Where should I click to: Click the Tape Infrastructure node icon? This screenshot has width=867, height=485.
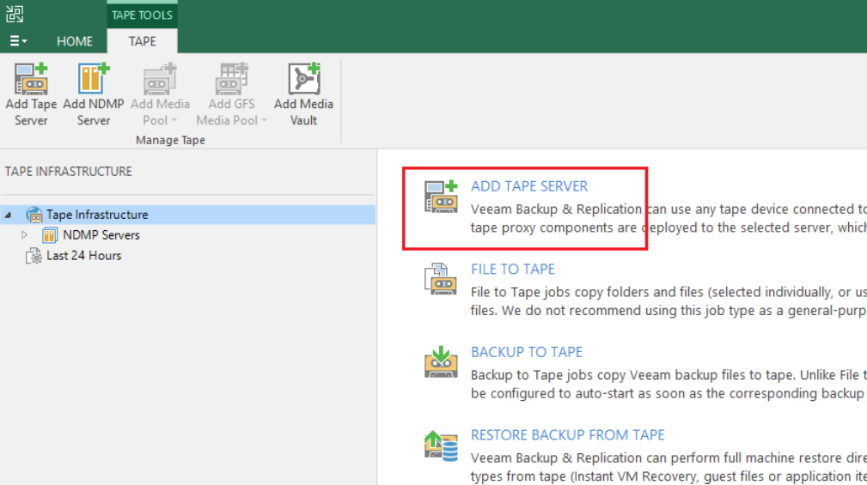(34, 215)
